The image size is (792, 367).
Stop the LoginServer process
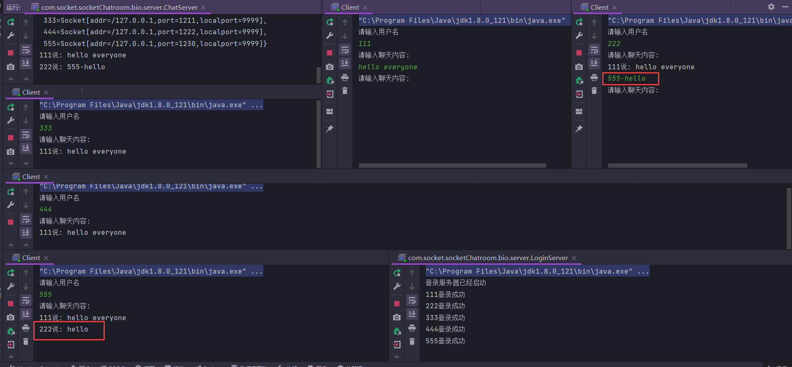(x=397, y=304)
